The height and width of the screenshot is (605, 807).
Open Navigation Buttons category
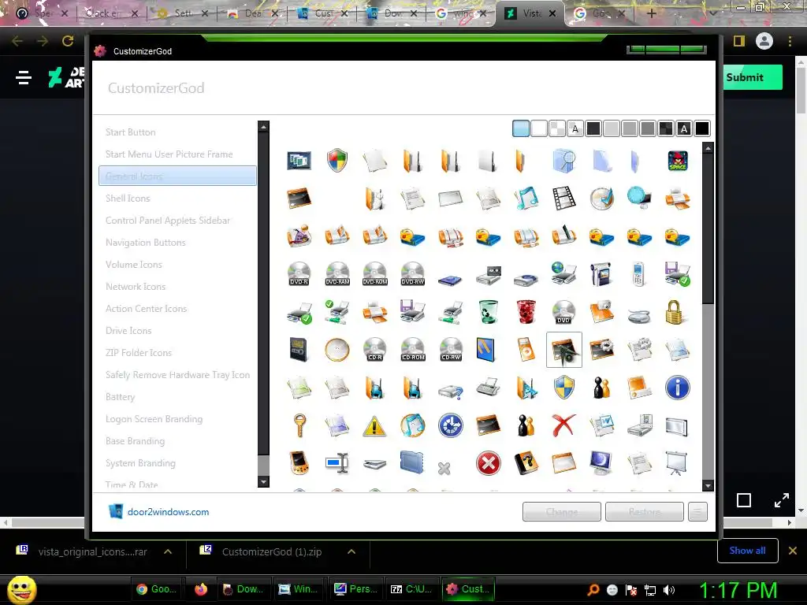145,243
